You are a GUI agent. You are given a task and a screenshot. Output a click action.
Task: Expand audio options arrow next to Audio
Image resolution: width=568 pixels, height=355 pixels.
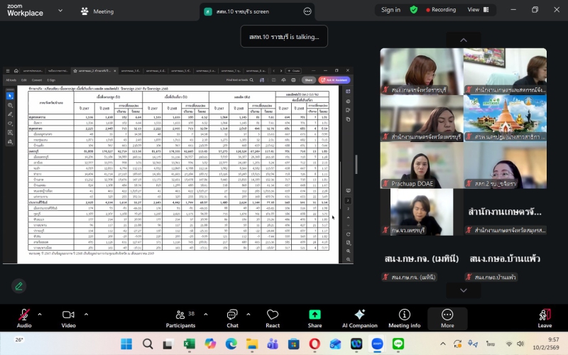point(40,314)
